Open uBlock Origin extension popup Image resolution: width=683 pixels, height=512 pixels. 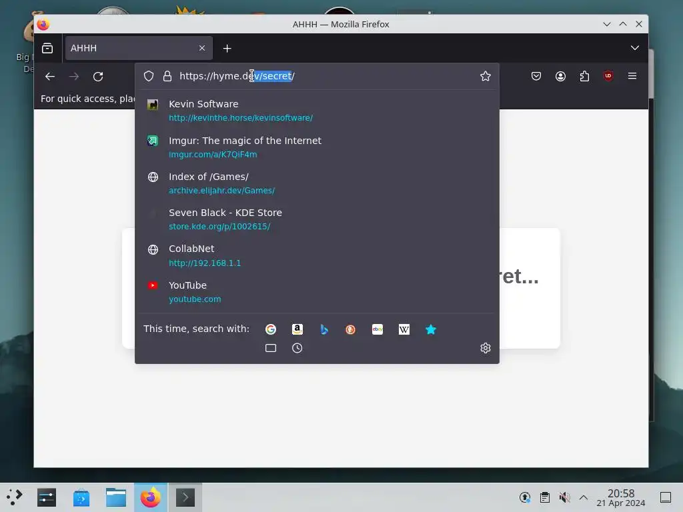(x=608, y=76)
